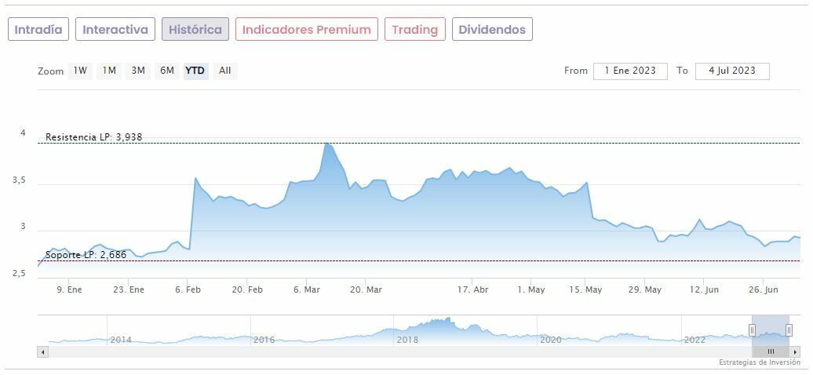The width and height of the screenshot is (813, 375).
Task: Select the 6M zoom option
Action: coord(167,71)
